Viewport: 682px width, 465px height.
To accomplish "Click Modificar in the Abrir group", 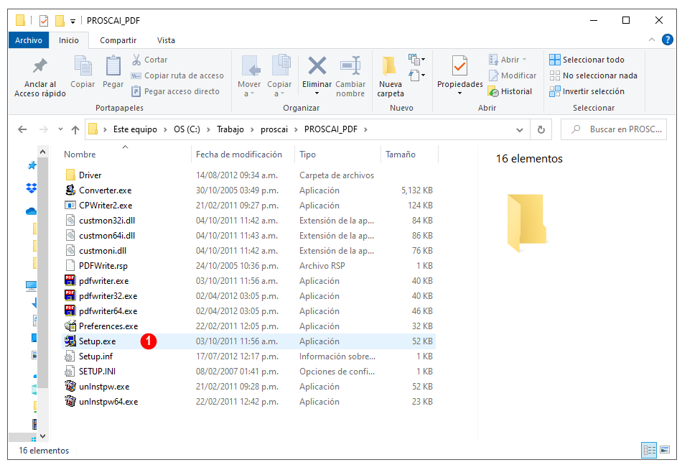I will coord(513,75).
